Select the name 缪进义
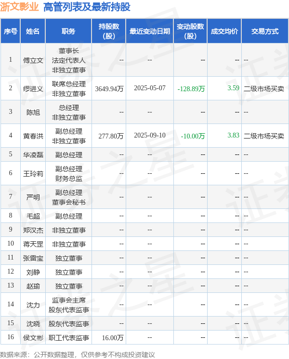The width and height of the screenshot is (289, 359). point(33,89)
